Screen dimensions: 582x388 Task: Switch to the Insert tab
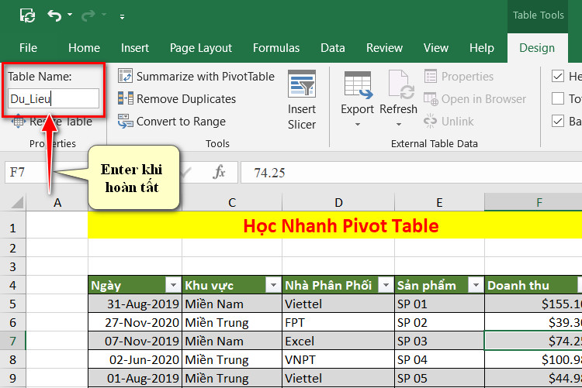135,48
